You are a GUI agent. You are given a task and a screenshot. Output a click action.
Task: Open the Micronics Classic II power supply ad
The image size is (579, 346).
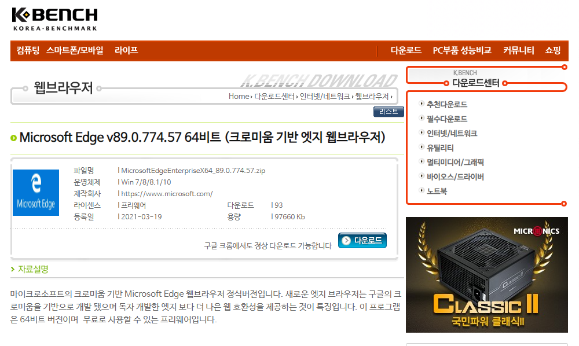(487, 275)
